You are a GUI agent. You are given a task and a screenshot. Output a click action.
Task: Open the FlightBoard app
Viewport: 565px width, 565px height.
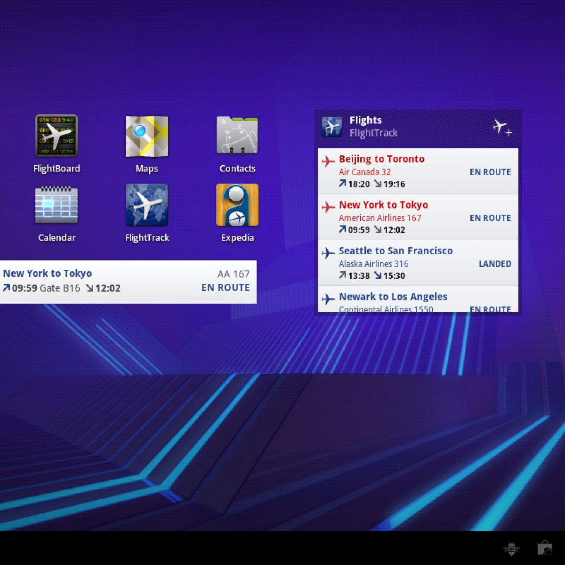click(x=56, y=137)
